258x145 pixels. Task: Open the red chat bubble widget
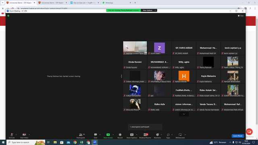point(249,132)
